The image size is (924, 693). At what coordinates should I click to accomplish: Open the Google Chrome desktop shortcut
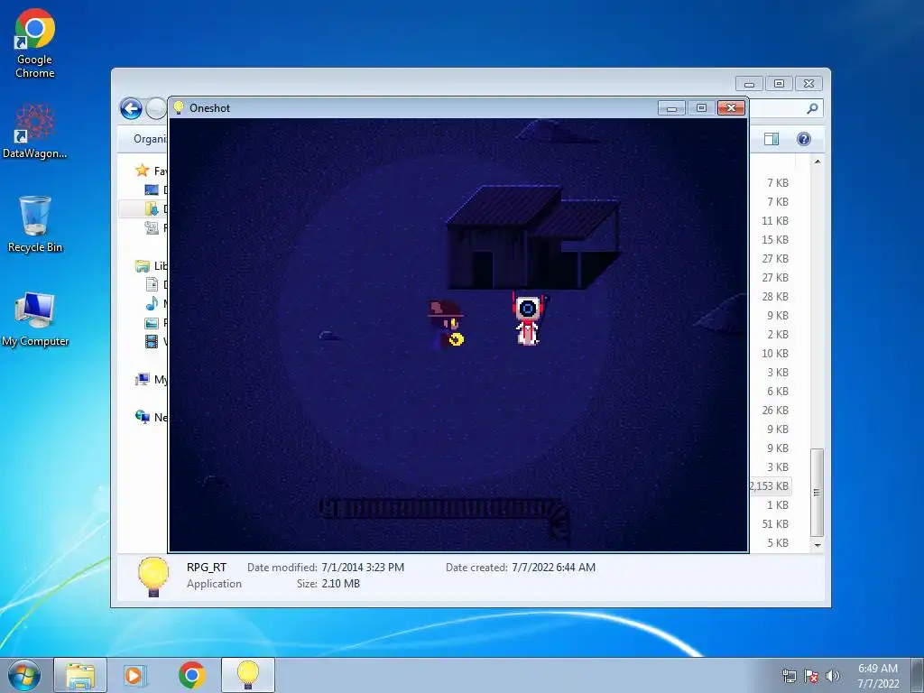(x=34, y=44)
